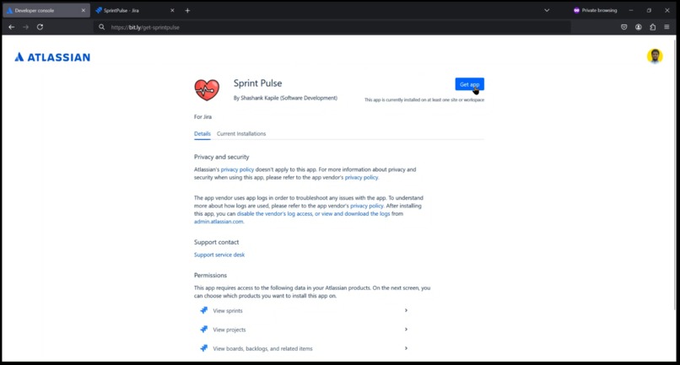Click the By Shashank Kapile vendor text
Screen dimensions: 680x365
click(x=285, y=98)
